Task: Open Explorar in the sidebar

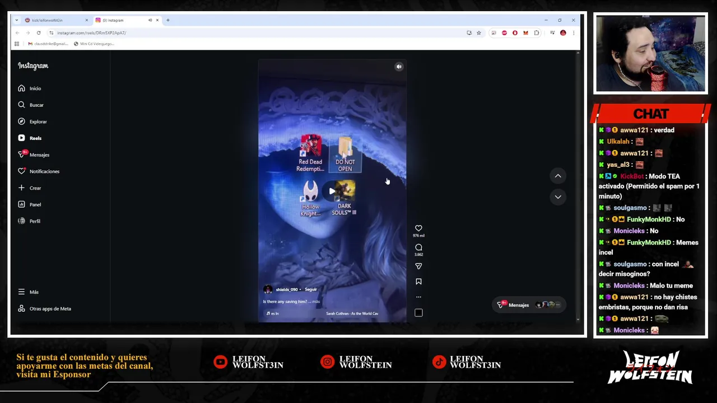Action: [32, 121]
